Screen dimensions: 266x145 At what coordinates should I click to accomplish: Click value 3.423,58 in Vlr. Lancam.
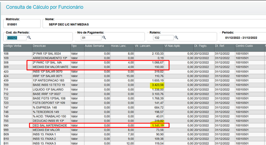tap(158, 85)
